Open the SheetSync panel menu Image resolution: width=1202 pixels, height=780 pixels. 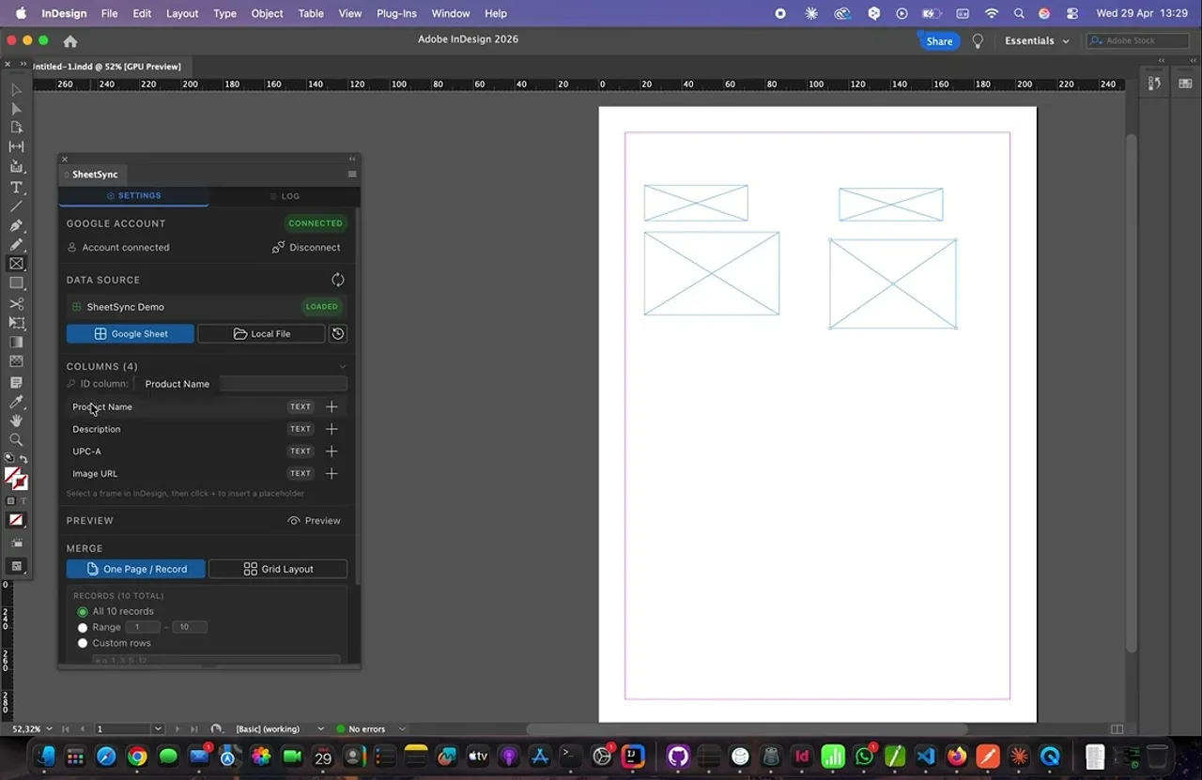click(352, 175)
